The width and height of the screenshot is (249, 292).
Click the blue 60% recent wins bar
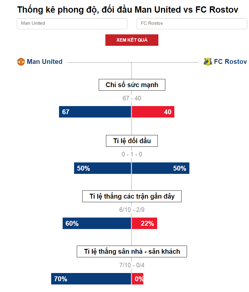(97, 223)
